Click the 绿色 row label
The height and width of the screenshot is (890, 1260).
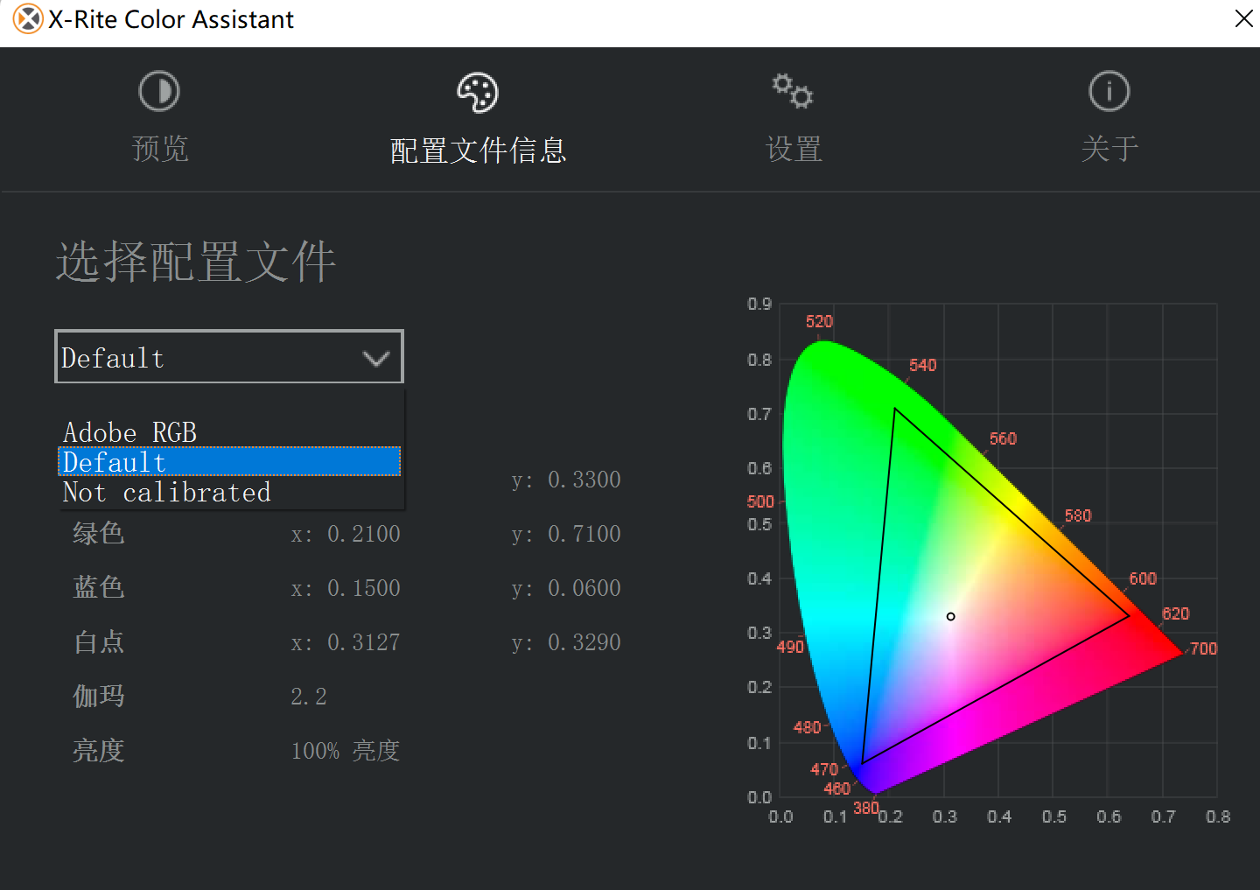coord(99,533)
